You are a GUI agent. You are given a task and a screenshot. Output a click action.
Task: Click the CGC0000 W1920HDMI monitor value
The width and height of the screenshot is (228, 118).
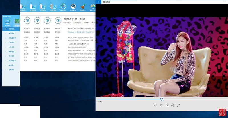[81, 54]
